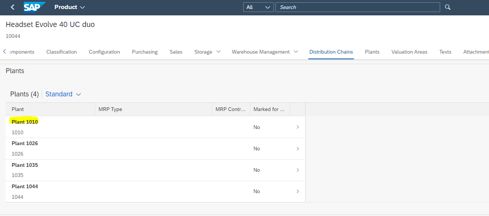Select the Plant 1026 row title
Image resolution: width=489 pixels, height=216 pixels.
(25, 143)
